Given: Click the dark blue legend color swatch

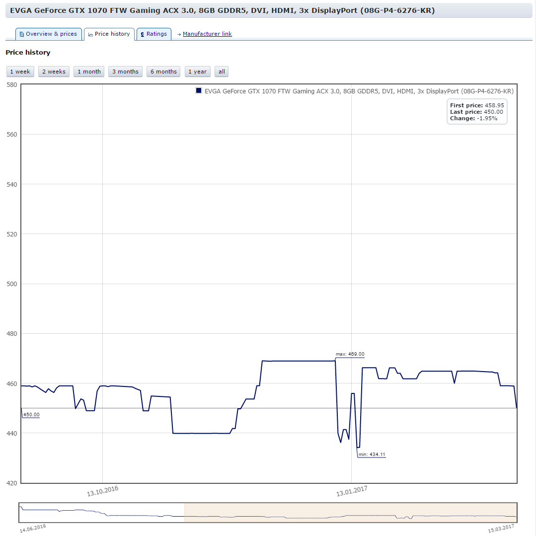Looking at the screenshot, I should tap(199, 90).
